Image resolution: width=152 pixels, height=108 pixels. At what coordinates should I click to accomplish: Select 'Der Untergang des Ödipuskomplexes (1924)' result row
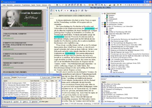point(31,85)
